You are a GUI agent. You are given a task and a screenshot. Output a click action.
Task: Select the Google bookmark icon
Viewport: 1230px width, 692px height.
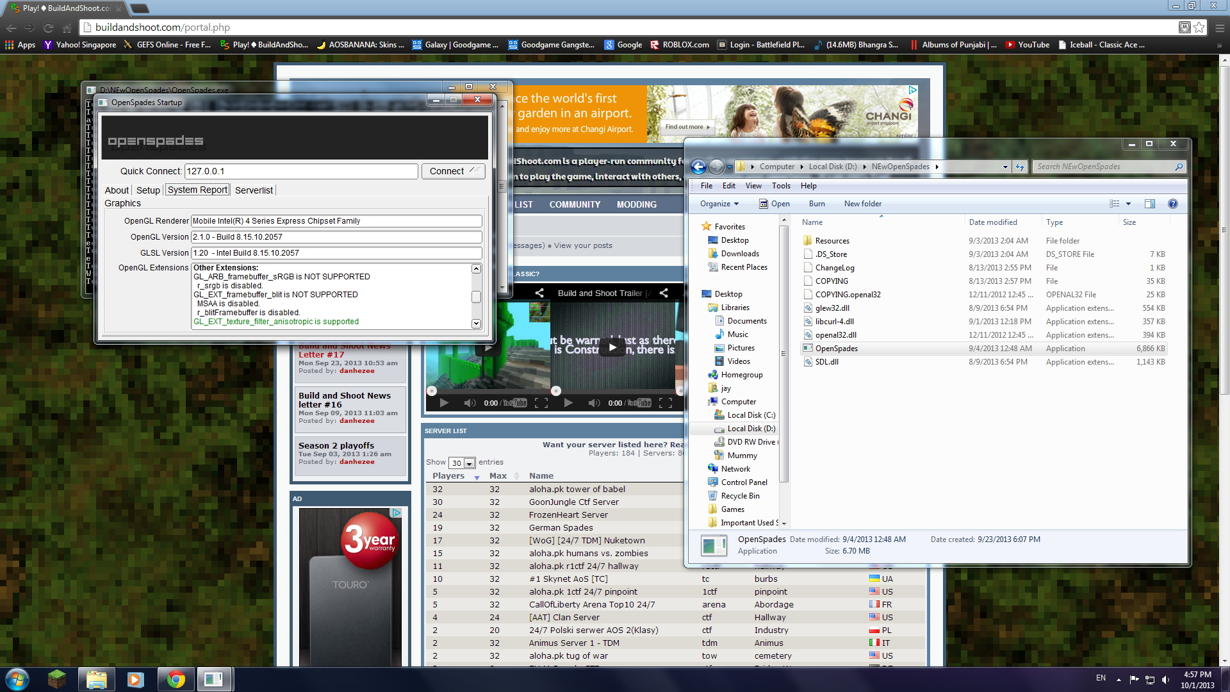tap(609, 45)
